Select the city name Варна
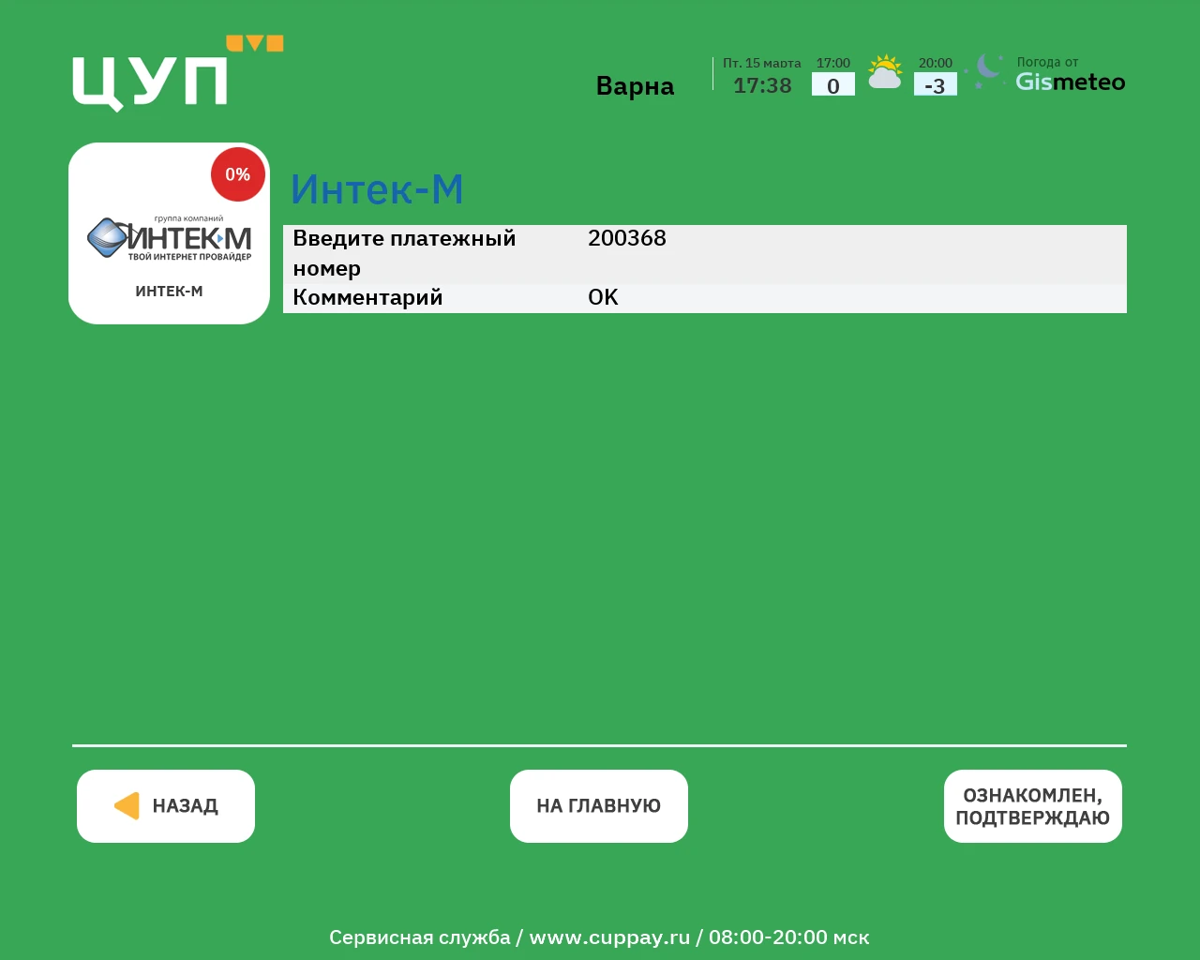The height and width of the screenshot is (960, 1200). [635, 86]
